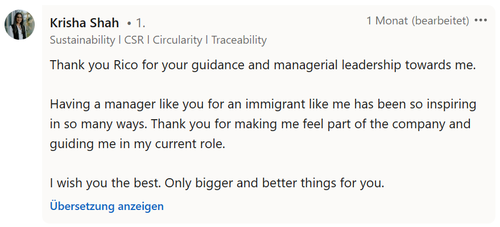The width and height of the screenshot is (500, 227).
Task: Click the sentence Only bigger and better things
Action: tap(275, 183)
